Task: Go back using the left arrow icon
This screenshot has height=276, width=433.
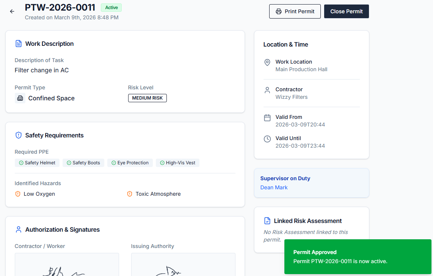Action: coord(12,11)
